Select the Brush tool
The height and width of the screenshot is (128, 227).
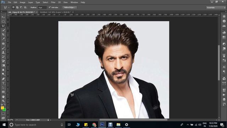(x=3, y=48)
